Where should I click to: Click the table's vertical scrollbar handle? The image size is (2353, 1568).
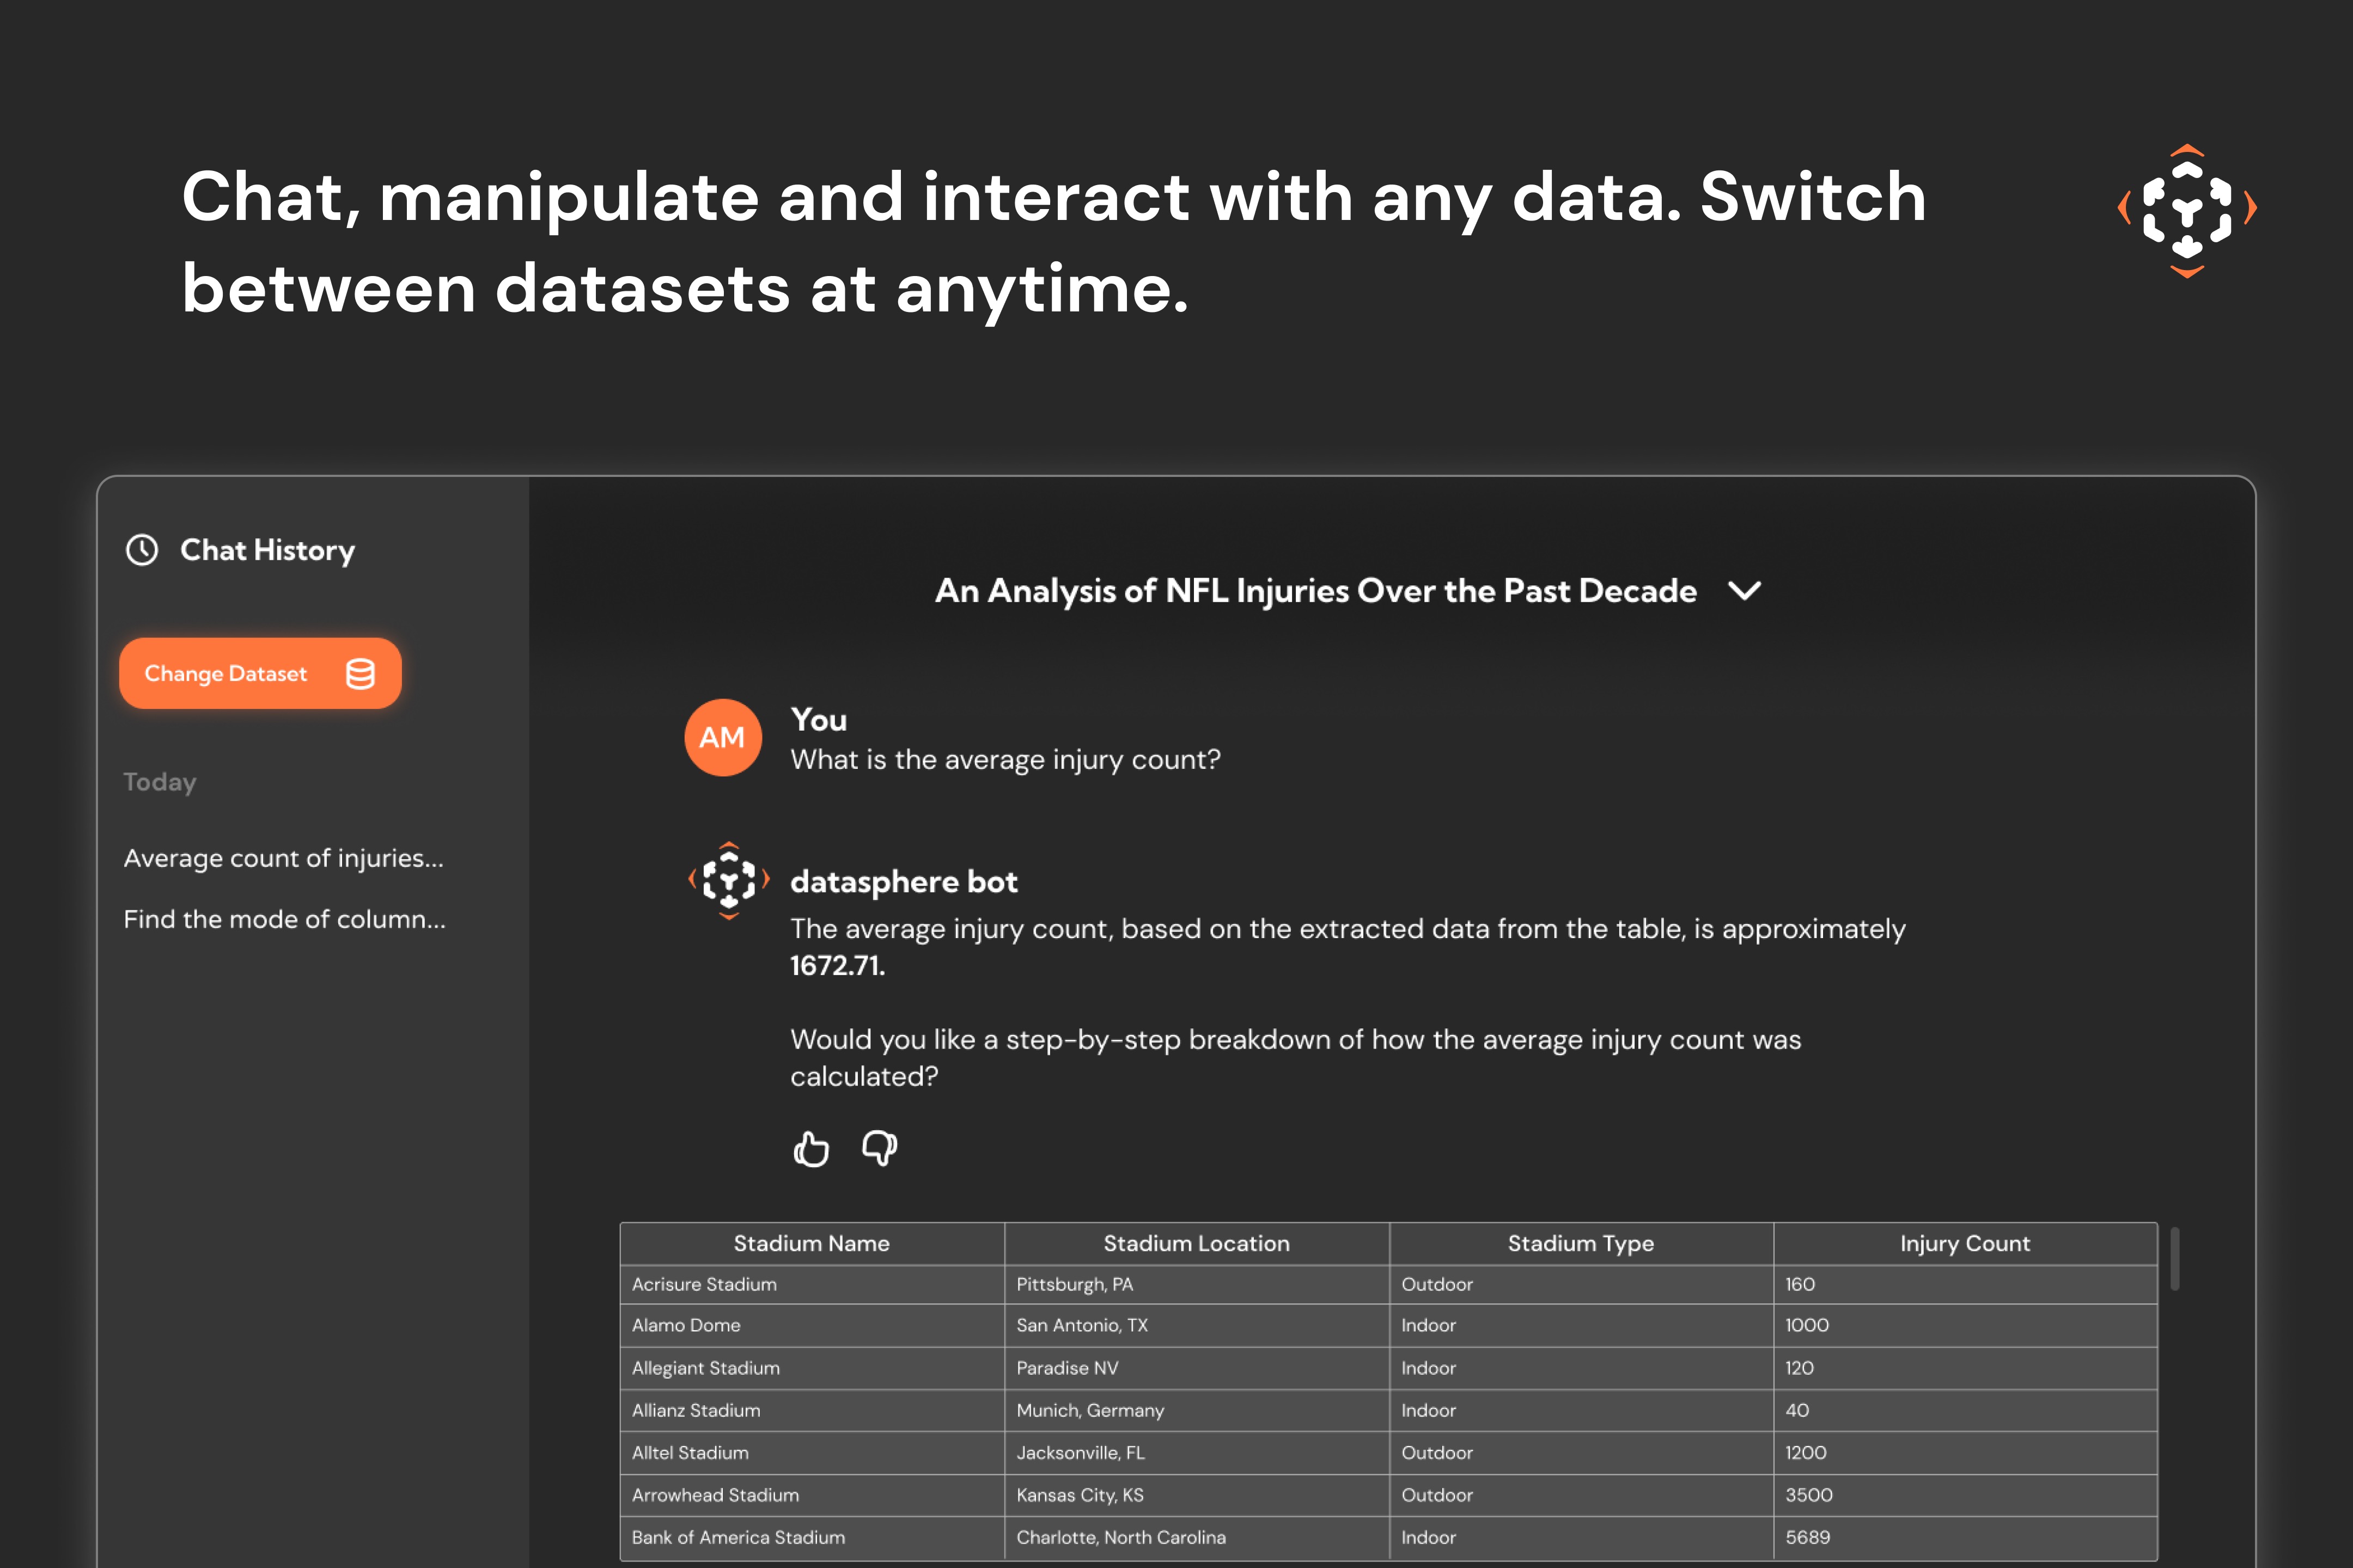pyautogui.click(x=2175, y=1259)
